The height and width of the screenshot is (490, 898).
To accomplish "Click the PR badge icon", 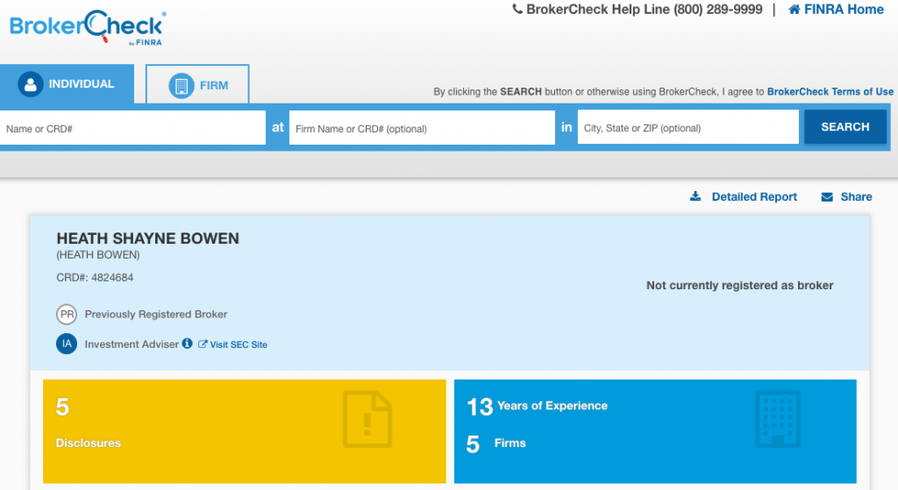I will pos(67,315).
